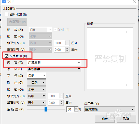Open the 颜色 自动 color picker
139x124 pixels.
[x=36, y=82]
